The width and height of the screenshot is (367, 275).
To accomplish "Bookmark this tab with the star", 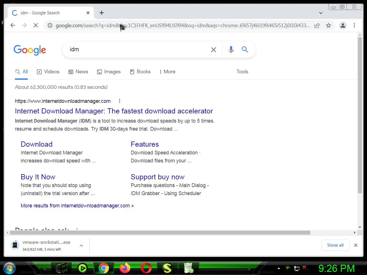I will coord(329,25).
